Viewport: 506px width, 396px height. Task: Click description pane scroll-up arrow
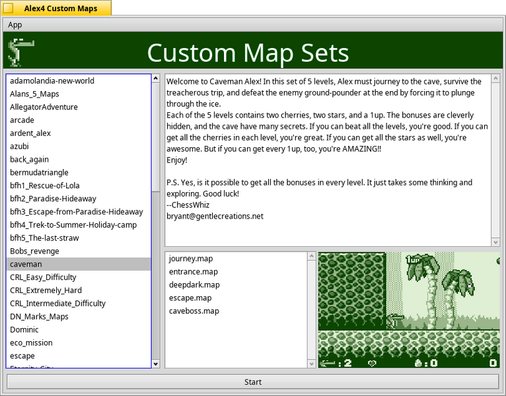pos(495,78)
